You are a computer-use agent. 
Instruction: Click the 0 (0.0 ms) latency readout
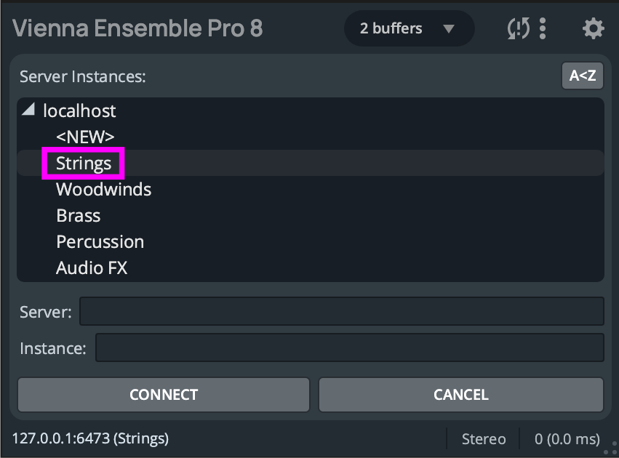(x=567, y=439)
